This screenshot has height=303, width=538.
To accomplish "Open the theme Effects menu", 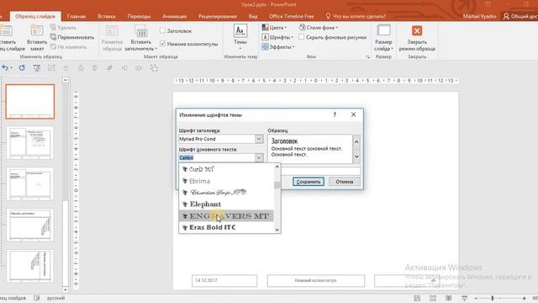I will (x=278, y=47).
